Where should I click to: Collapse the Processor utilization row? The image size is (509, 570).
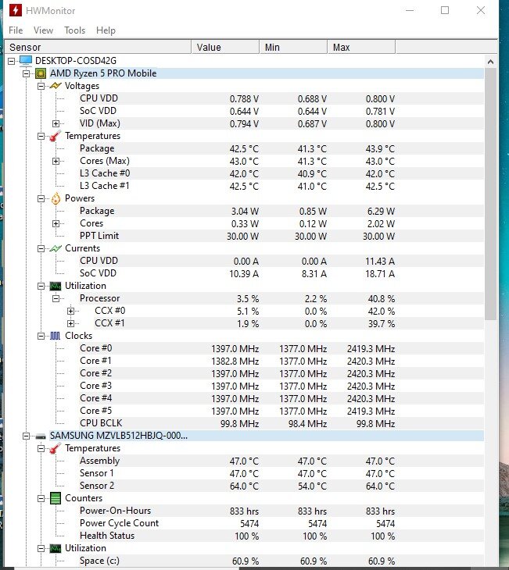pos(56,298)
